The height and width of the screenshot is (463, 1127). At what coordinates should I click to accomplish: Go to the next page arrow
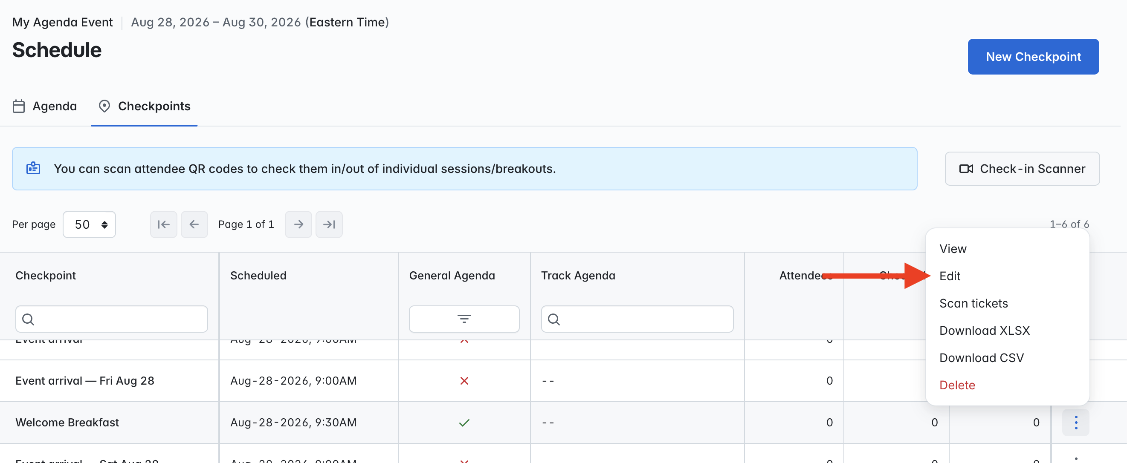(298, 225)
